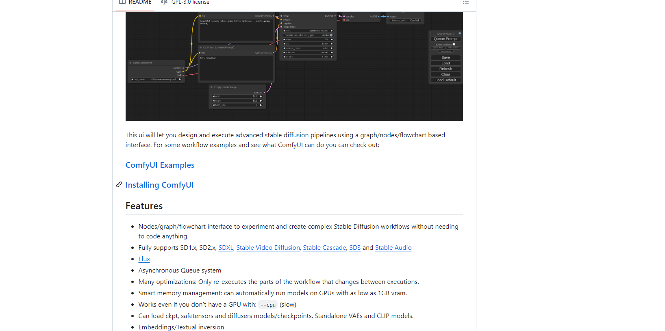Screen dimensions: 665x331
Task: Click the scale icon beside GPL-3.0 license
Action: tap(164, 2)
